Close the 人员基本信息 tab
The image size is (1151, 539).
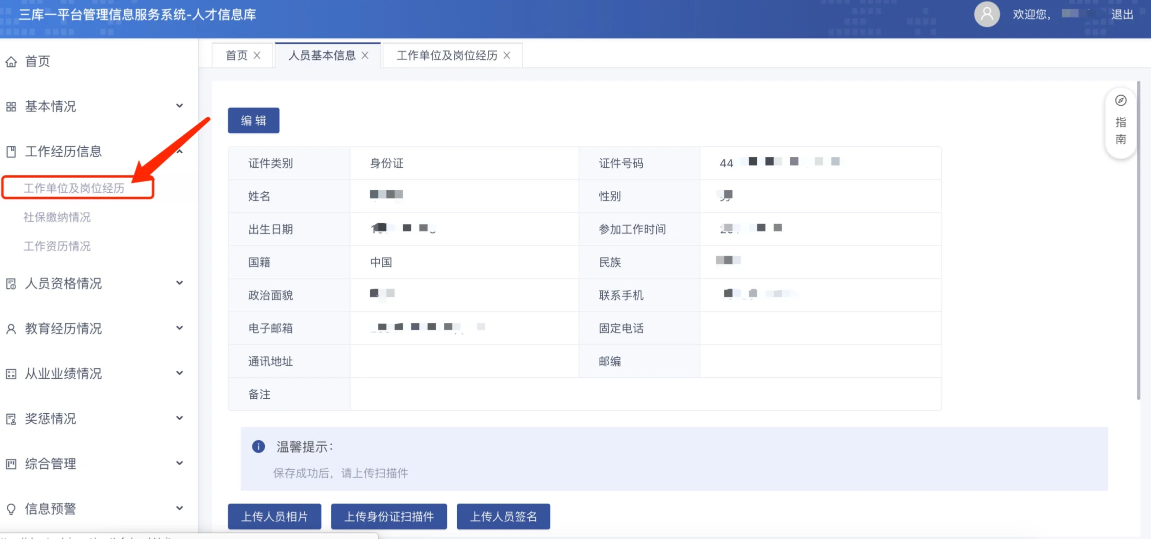[x=365, y=55]
